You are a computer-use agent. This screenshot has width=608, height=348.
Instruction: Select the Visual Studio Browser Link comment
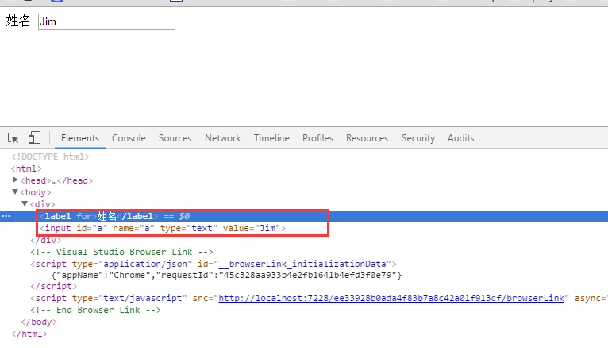click(x=121, y=252)
